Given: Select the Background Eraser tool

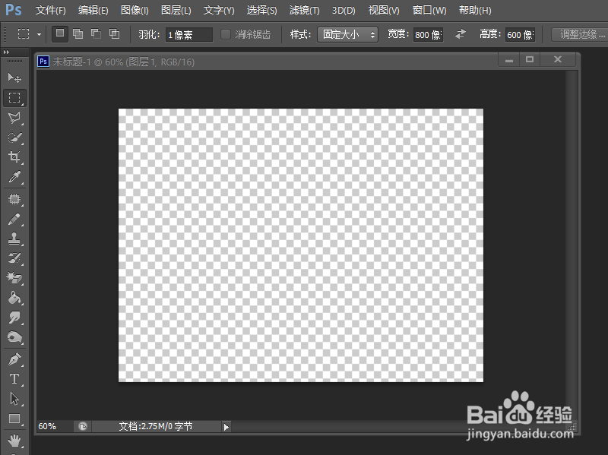Looking at the screenshot, I should coord(14,278).
